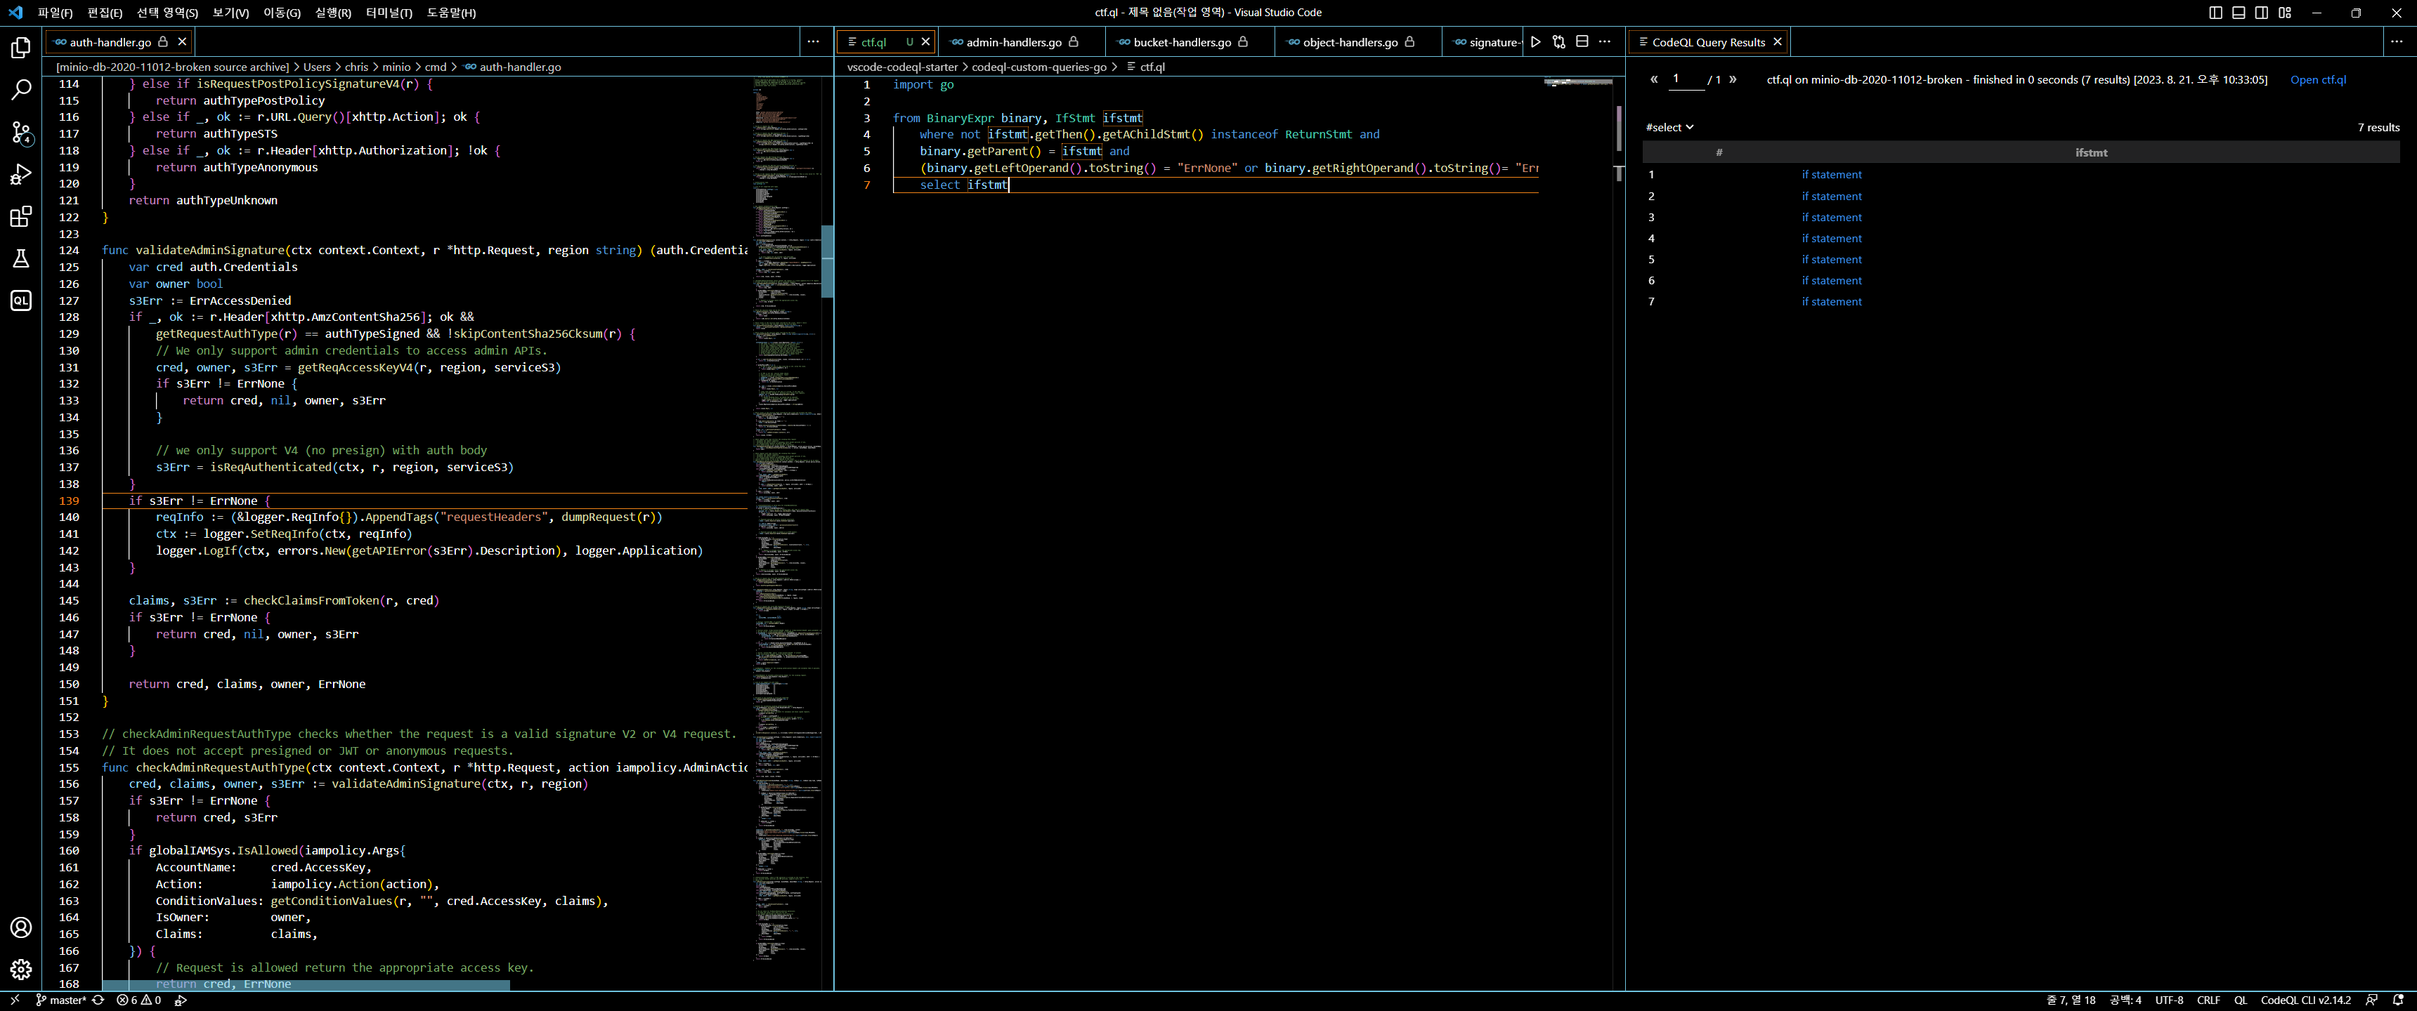Click the QL language mode selector in status bar
2417x1011 pixels.
(x=2240, y=1000)
